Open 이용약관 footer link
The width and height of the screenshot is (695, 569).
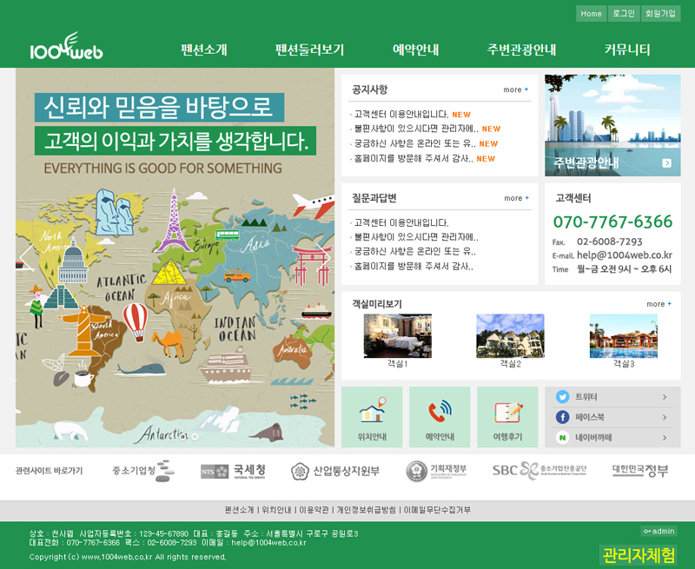[314, 510]
